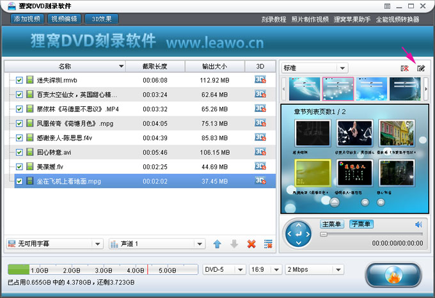Viewport: 435px width, 298px height.
Task: Uncheck 蔡依林《马德里不思议》checkbox
Action: tap(19, 109)
